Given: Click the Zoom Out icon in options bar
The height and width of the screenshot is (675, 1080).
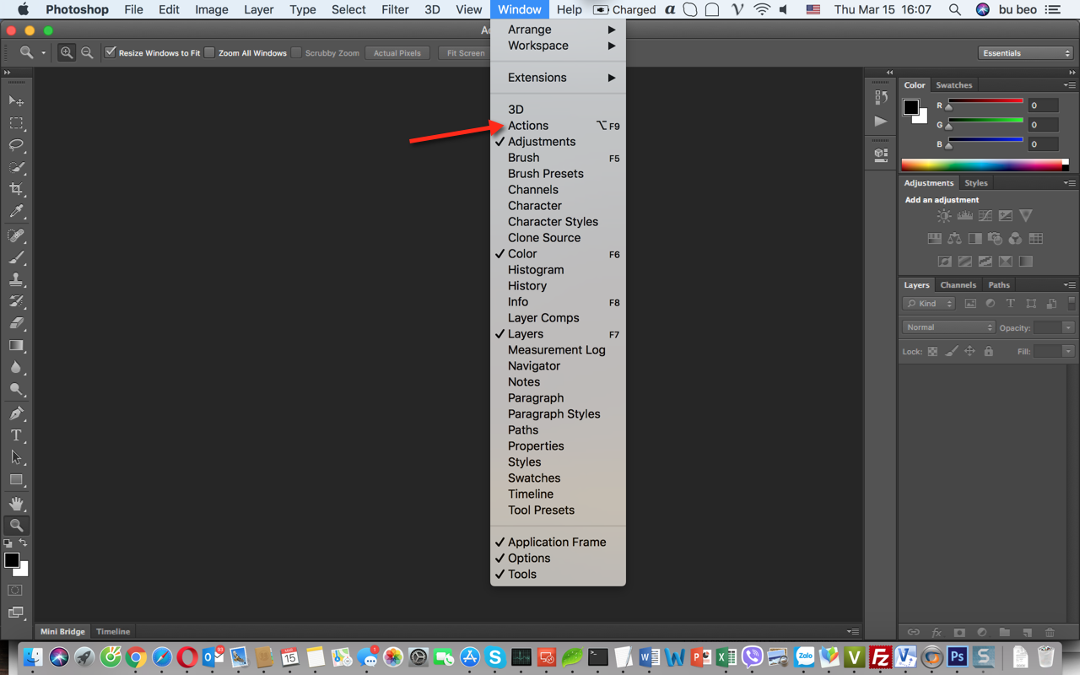Looking at the screenshot, I should (x=87, y=52).
